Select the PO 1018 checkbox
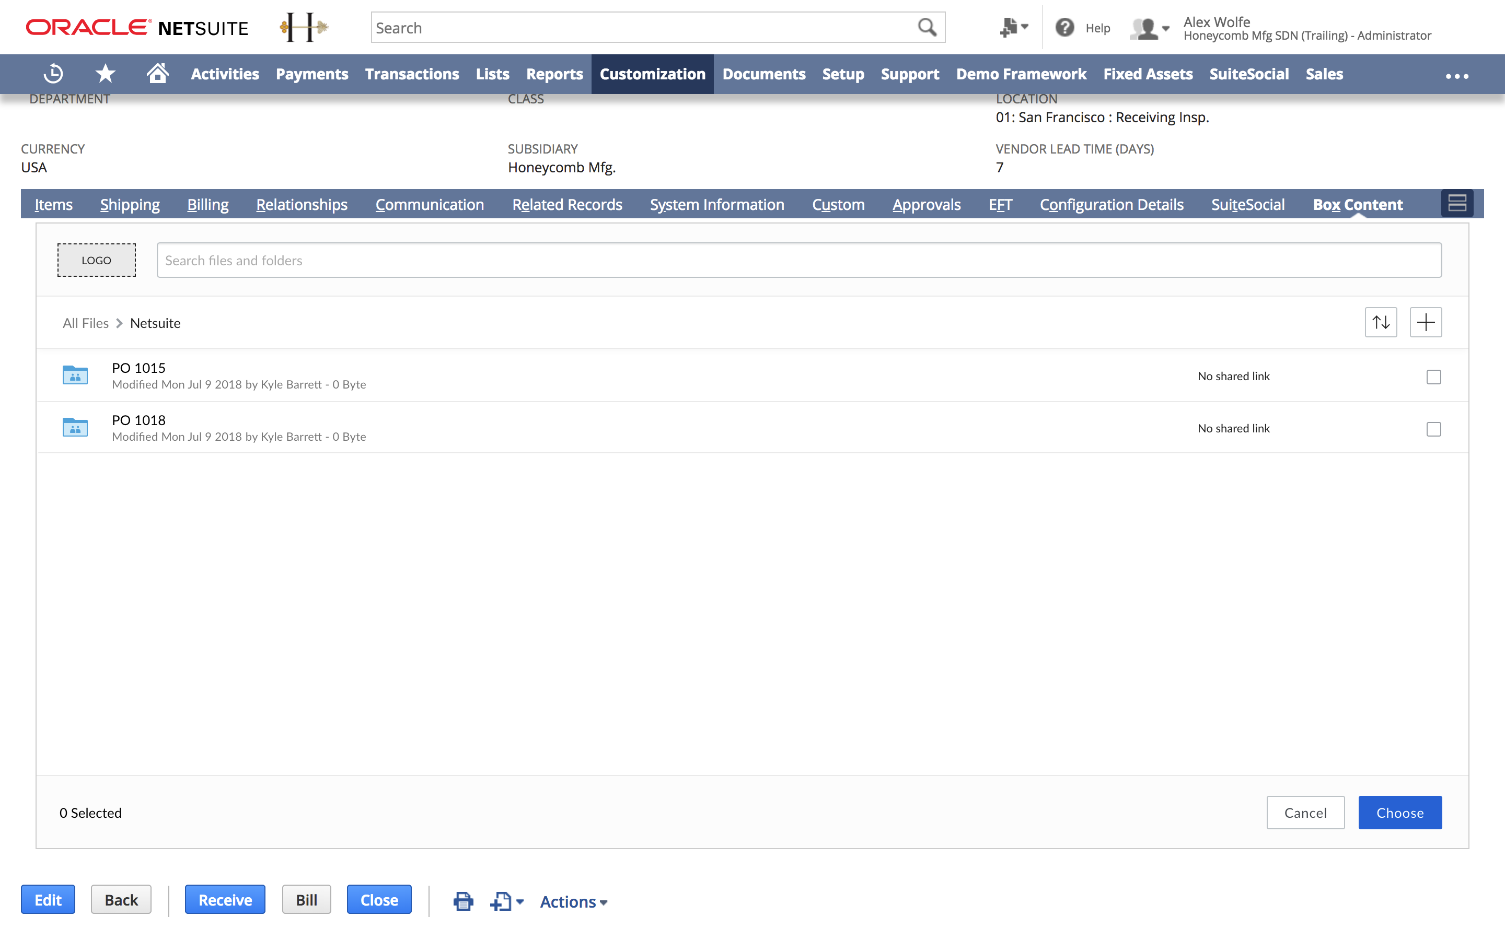The width and height of the screenshot is (1505, 940). click(x=1433, y=429)
